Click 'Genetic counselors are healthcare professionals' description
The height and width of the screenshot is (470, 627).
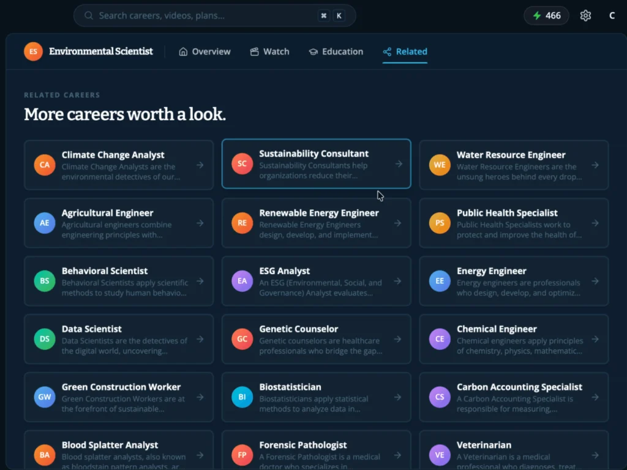click(321, 346)
